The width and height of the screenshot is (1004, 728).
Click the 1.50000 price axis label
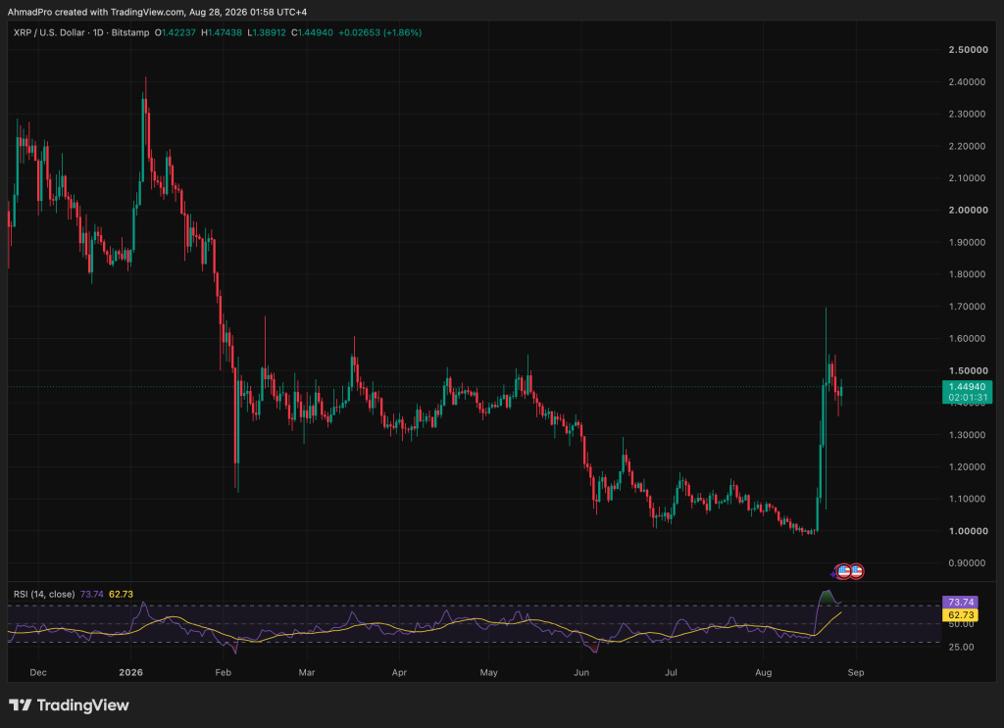(x=968, y=370)
